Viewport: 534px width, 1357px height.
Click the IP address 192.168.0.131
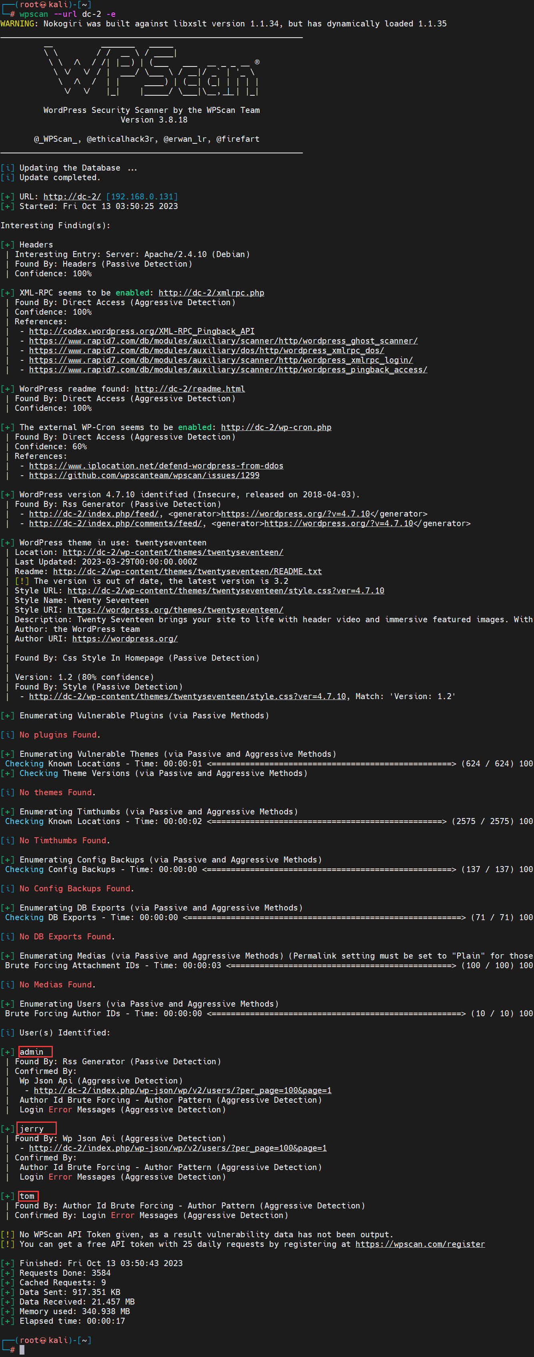(142, 197)
